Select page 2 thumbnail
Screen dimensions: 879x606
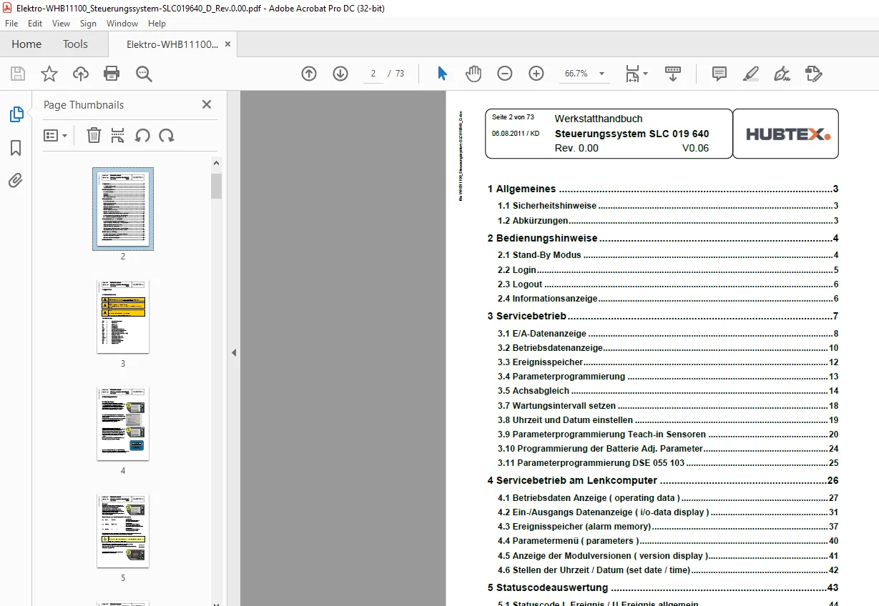click(123, 208)
